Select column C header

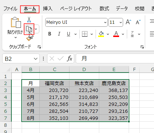coord(54,70)
